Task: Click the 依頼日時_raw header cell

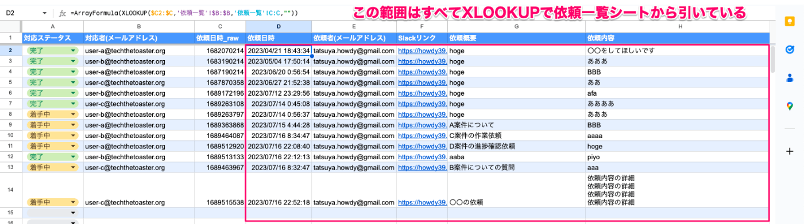Action: coord(219,38)
